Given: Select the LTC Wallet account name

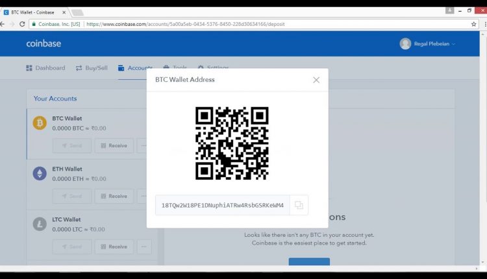Looking at the screenshot, I should click(x=66, y=220).
